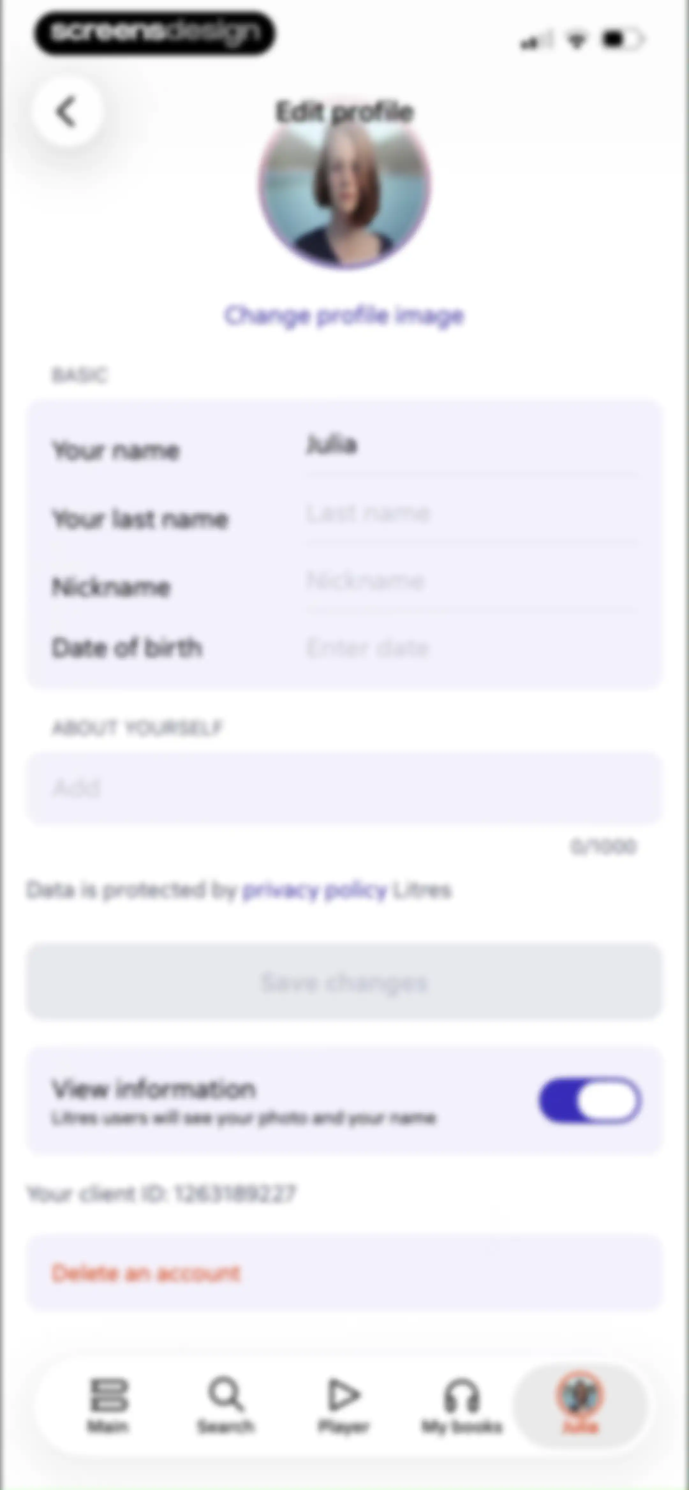Focus the Your name field

(x=472, y=445)
